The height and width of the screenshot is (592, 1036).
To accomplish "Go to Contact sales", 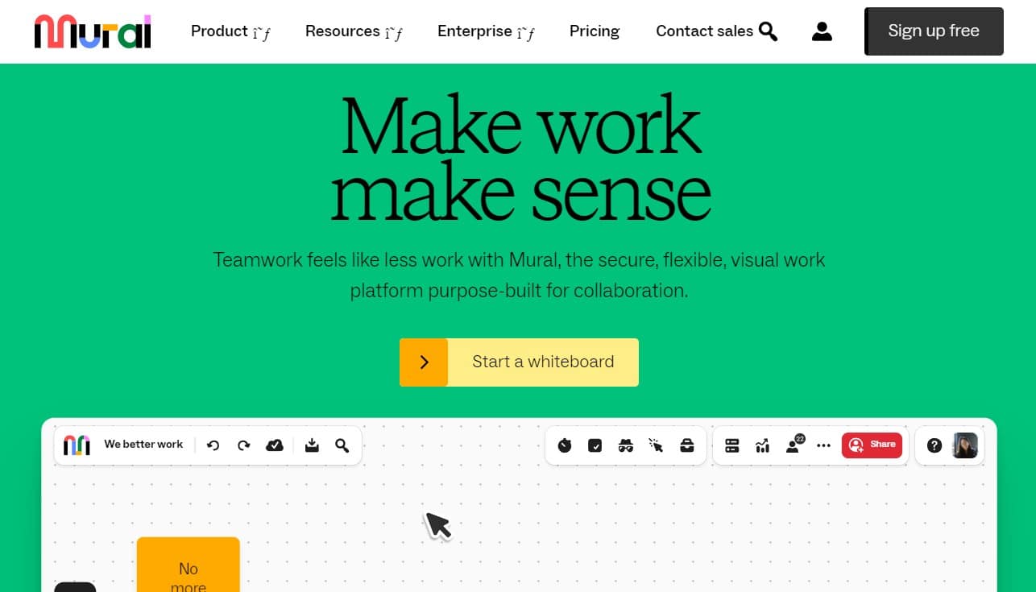I will pos(704,31).
